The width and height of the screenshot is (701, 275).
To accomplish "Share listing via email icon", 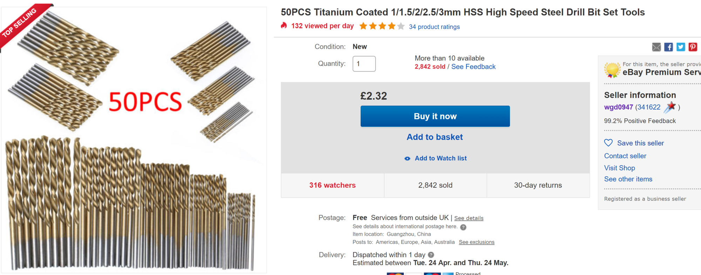I will [656, 47].
